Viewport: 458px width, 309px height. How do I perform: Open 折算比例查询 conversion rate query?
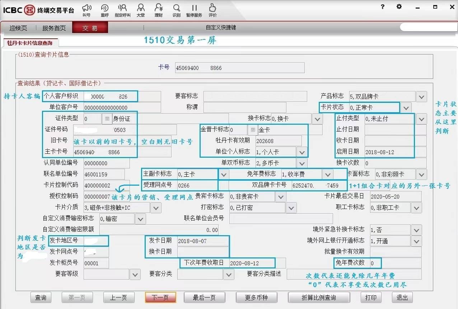coord(319,298)
